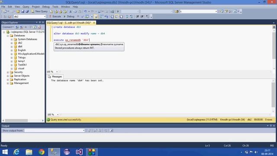This screenshot has height=156, width=277.
Task: Click the Refresh icon in Object Explorer
Action: point(35,27)
